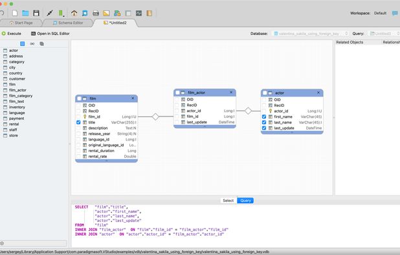Click the database file path in status bar

(x=135, y=252)
